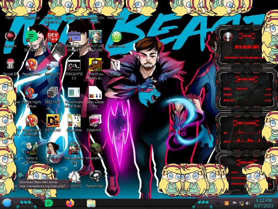Open the ISRAEL SPY shortcut
Viewport: 278px width, 209px height.
pos(53,65)
